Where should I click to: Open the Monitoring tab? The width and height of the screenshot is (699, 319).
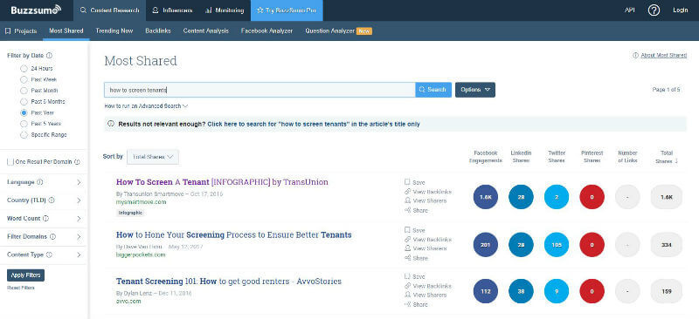pyautogui.click(x=225, y=10)
